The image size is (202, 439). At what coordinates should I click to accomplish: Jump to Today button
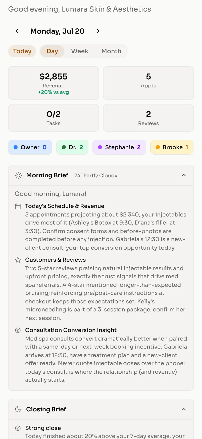click(22, 51)
